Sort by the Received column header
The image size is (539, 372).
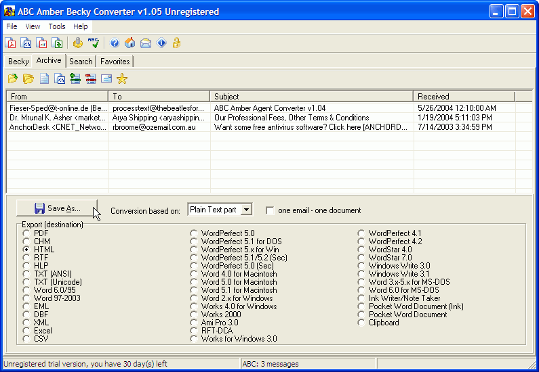click(464, 96)
